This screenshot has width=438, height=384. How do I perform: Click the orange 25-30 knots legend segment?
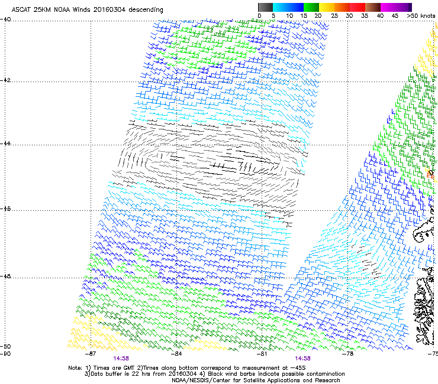tap(342, 7)
